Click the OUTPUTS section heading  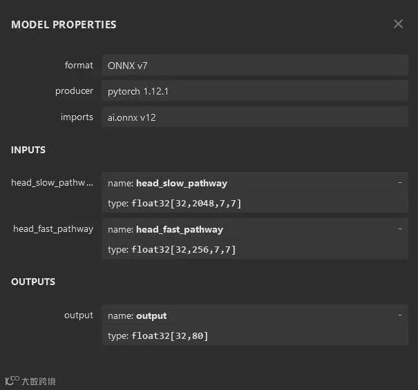(x=33, y=282)
